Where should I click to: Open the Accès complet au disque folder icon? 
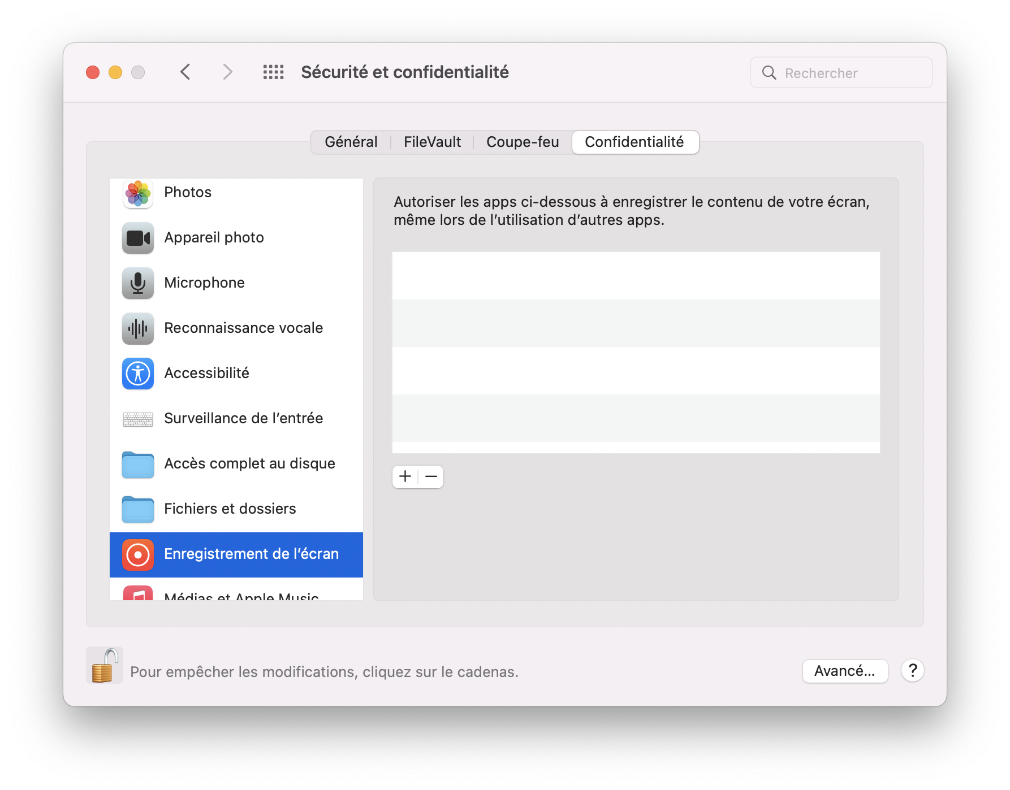137,465
